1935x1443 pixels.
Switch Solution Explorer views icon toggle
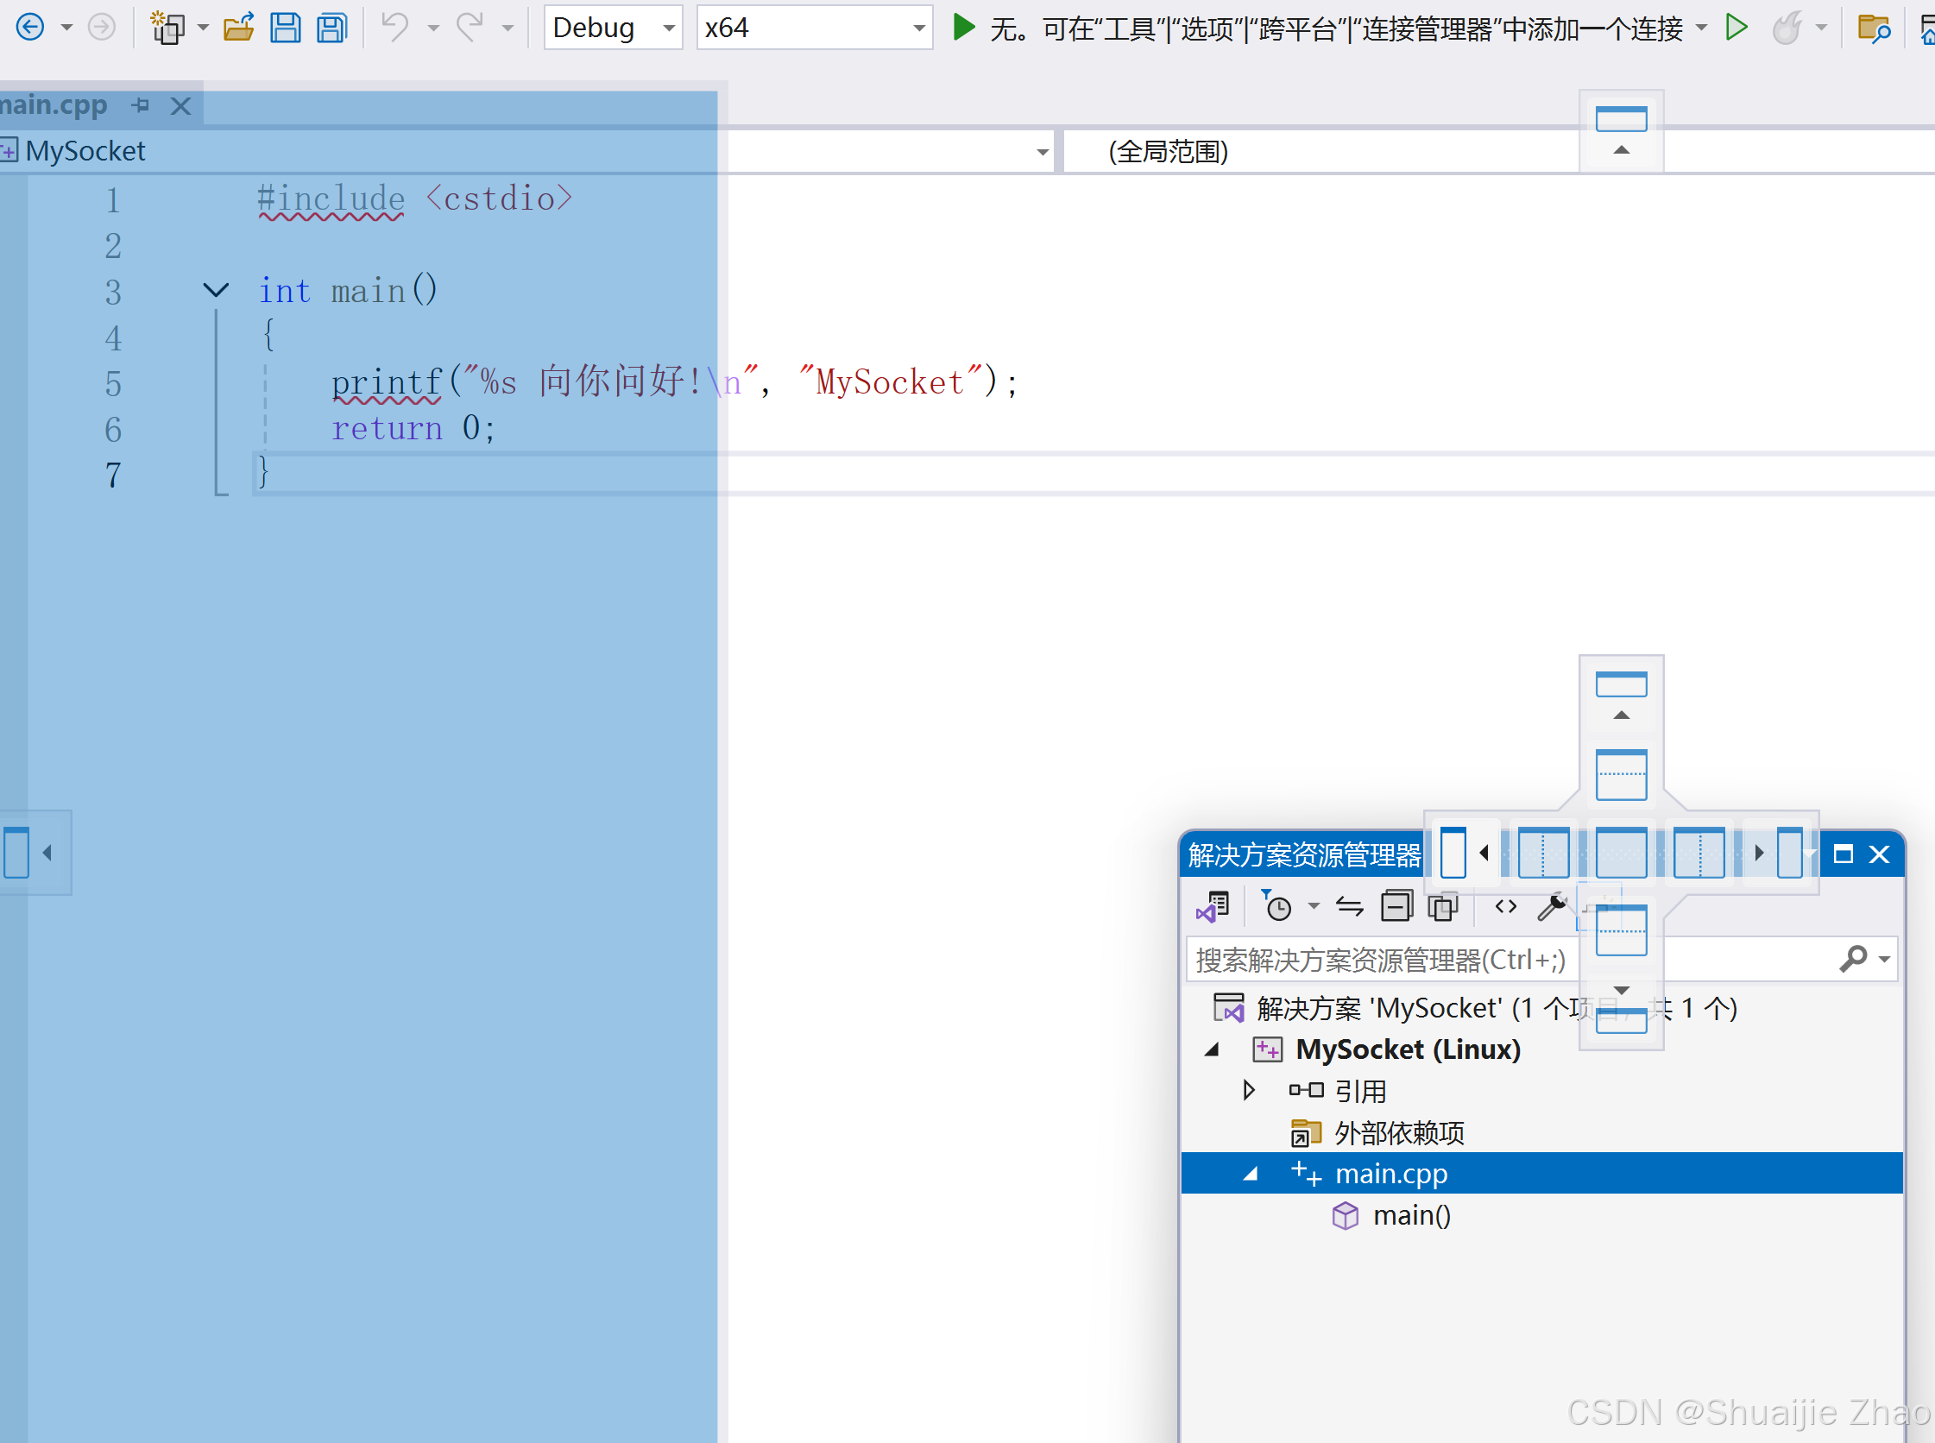click(1213, 907)
